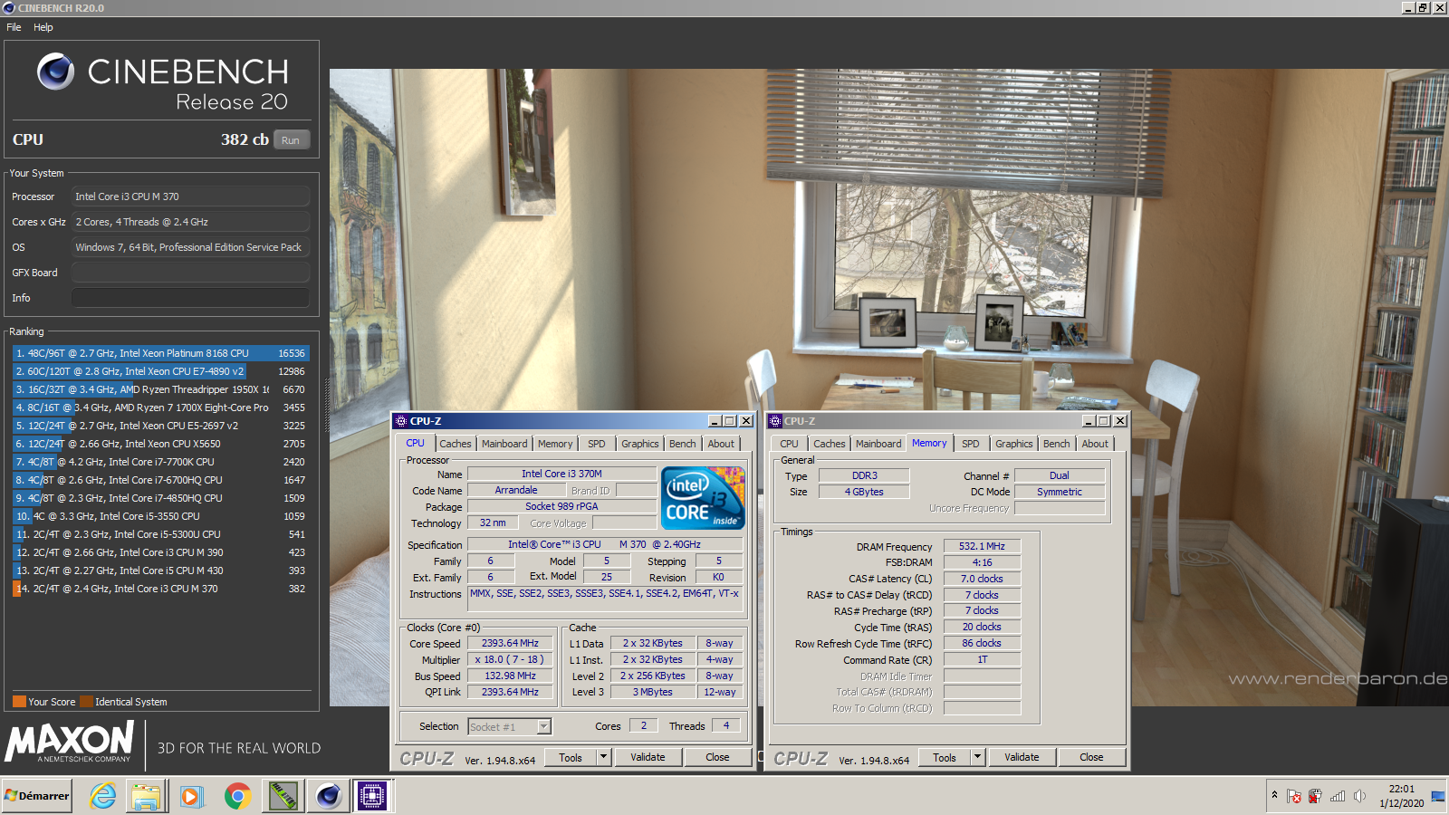This screenshot has width=1449, height=815.
Task: Expand Tools dropdown arrow in right CPU-Z
Action: pyautogui.click(x=978, y=757)
